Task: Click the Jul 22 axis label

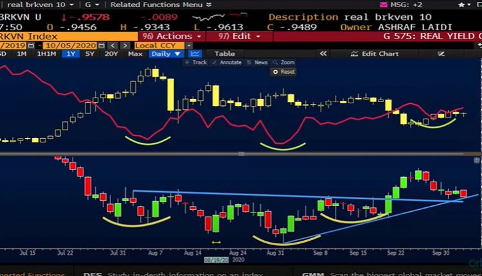Action: (x=65, y=253)
